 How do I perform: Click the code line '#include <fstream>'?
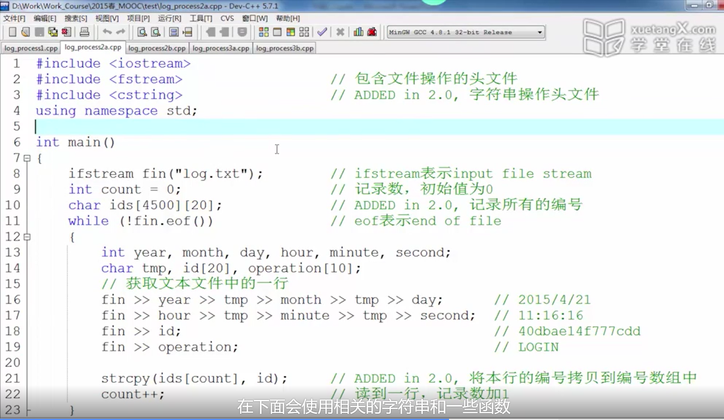[x=109, y=79]
